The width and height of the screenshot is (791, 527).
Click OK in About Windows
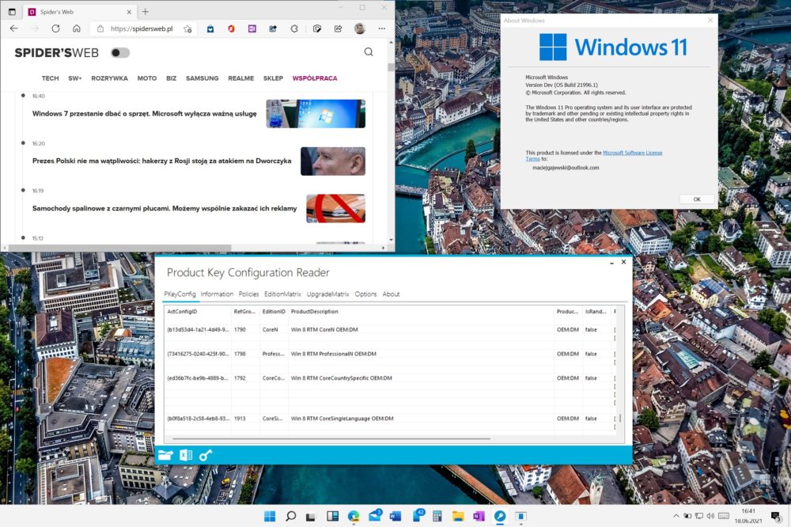point(697,199)
